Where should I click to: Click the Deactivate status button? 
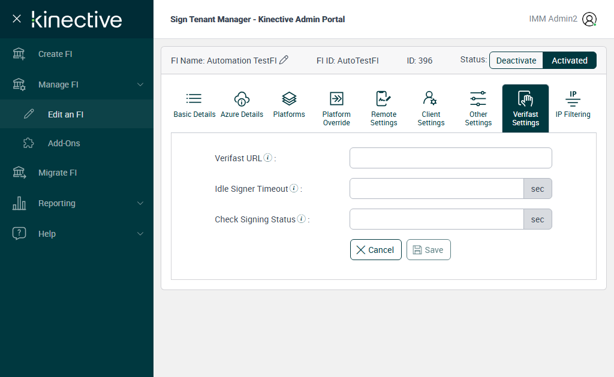click(516, 61)
